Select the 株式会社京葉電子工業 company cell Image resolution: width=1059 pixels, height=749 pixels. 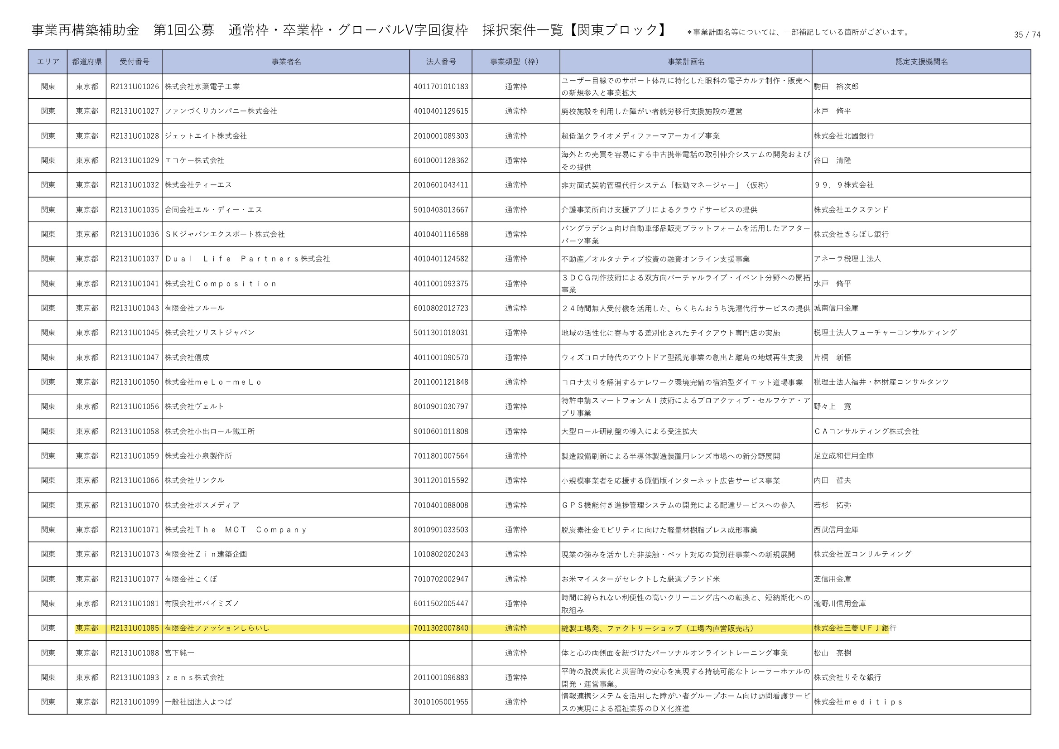(x=202, y=87)
